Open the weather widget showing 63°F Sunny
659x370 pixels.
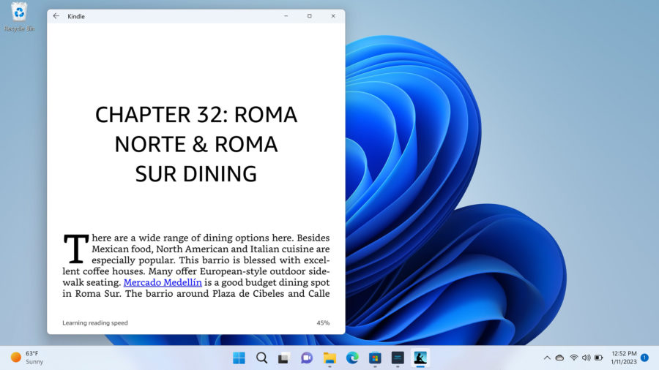point(26,358)
